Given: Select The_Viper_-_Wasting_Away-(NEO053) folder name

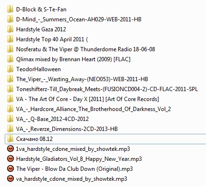Looking at the screenshot, I should tap(82, 79).
